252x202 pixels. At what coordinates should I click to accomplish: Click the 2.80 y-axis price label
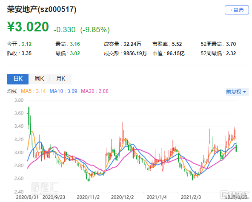19,166
